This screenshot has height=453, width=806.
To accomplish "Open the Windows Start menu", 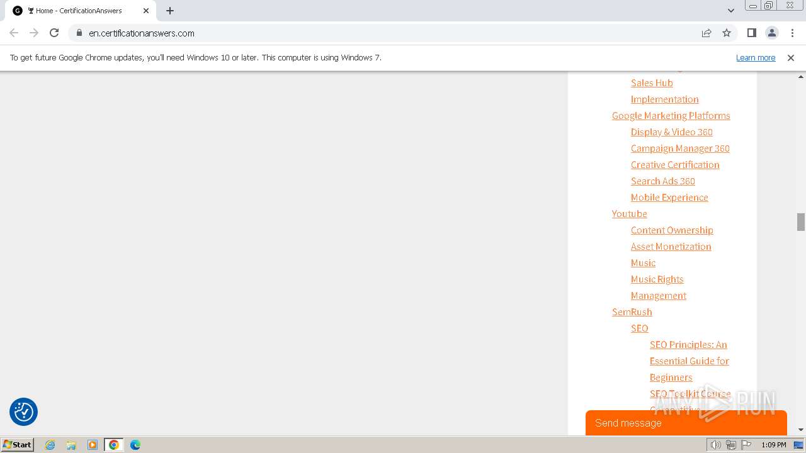I will pyautogui.click(x=18, y=445).
